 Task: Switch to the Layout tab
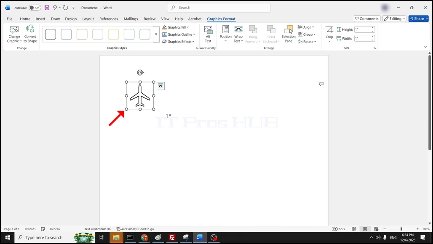[x=88, y=19]
